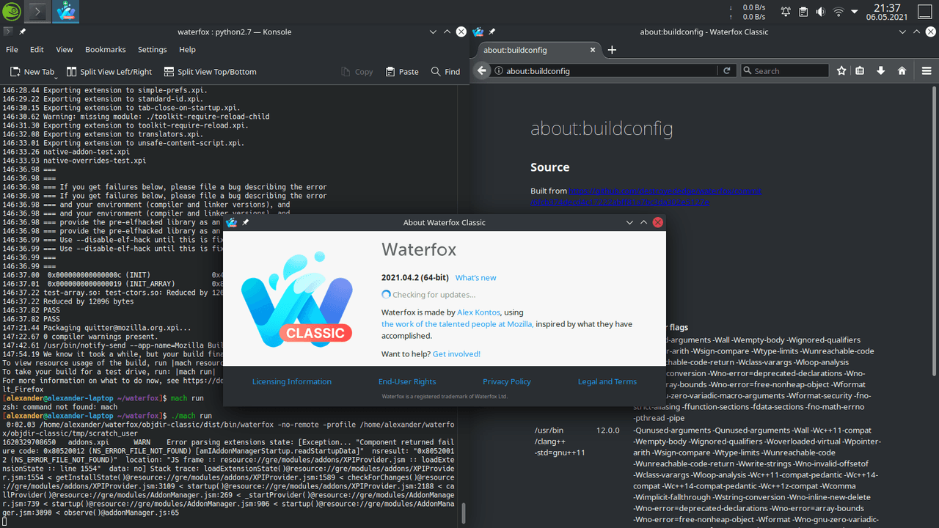This screenshot has height=528, width=939.
Task: Open the Waterfox hamburger menu
Action: (x=927, y=71)
